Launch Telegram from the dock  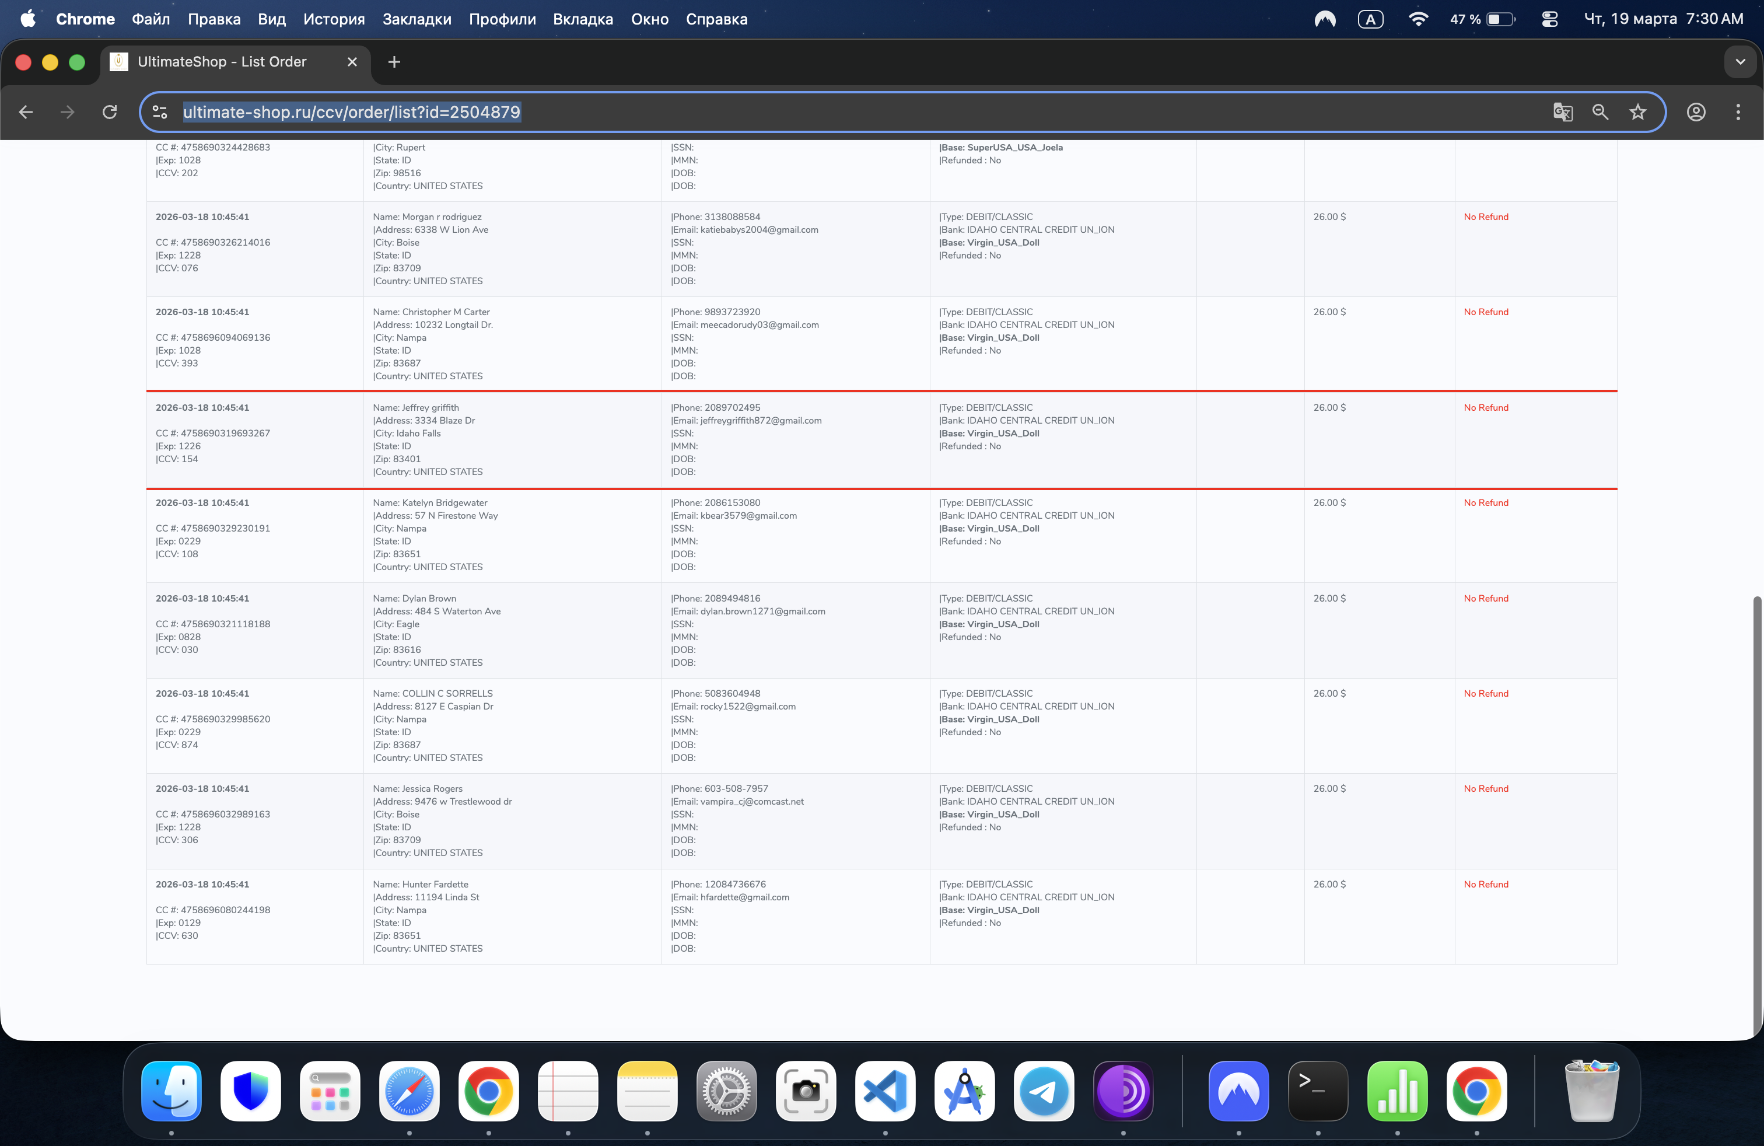click(1044, 1091)
